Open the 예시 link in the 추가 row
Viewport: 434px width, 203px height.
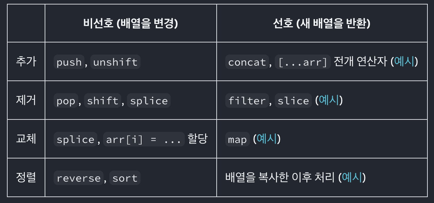click(404, 62)
